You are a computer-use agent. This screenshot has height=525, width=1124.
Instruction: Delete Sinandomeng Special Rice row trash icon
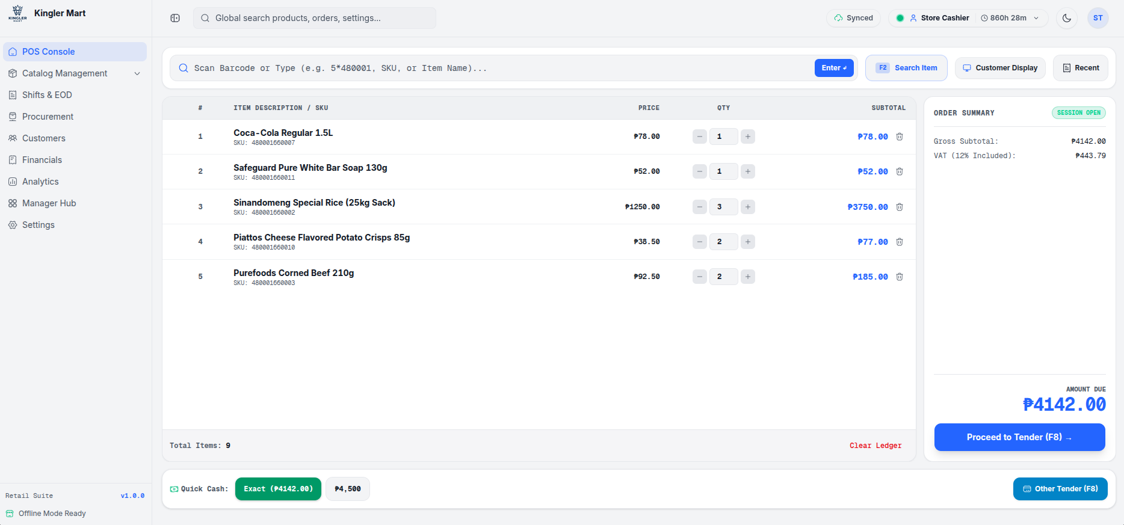point(900,207)
